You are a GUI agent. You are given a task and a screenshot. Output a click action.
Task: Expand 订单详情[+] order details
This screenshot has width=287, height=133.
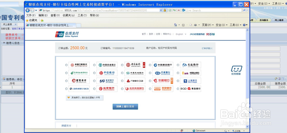[x=207, y=48]
